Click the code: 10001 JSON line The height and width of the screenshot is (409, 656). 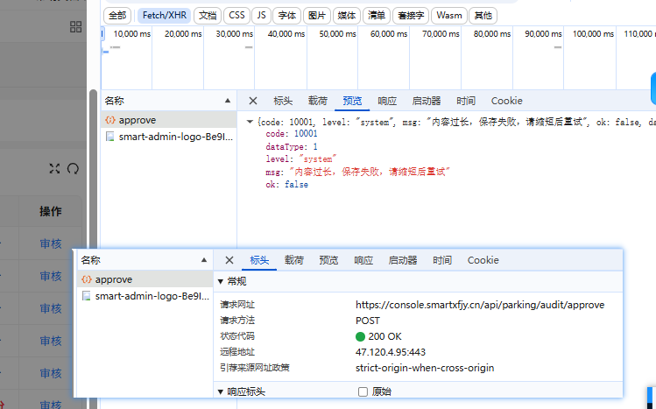tap(292, 134)
